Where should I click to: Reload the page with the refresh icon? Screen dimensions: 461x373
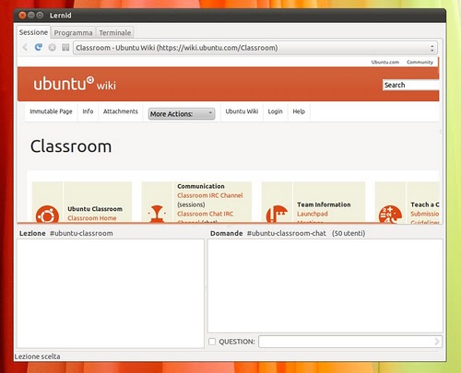point(39,47)
